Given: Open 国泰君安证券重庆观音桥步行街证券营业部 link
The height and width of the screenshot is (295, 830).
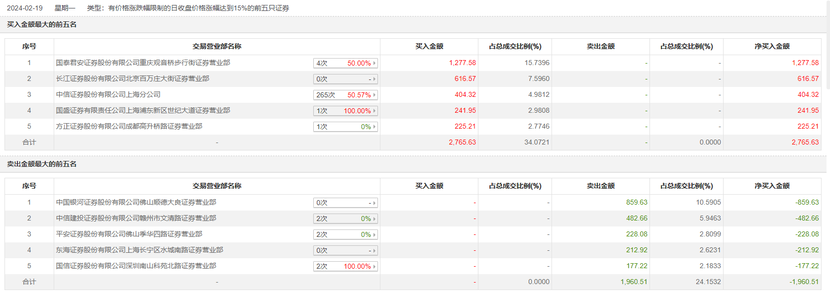Looking at the screenshot, I should point(143,63).
